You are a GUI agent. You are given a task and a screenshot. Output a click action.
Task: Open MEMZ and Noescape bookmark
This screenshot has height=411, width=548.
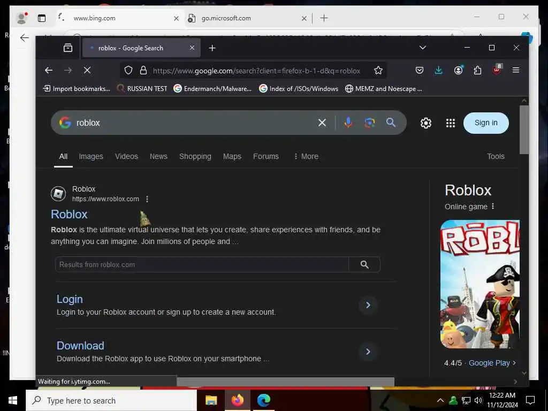coord(383,89)
